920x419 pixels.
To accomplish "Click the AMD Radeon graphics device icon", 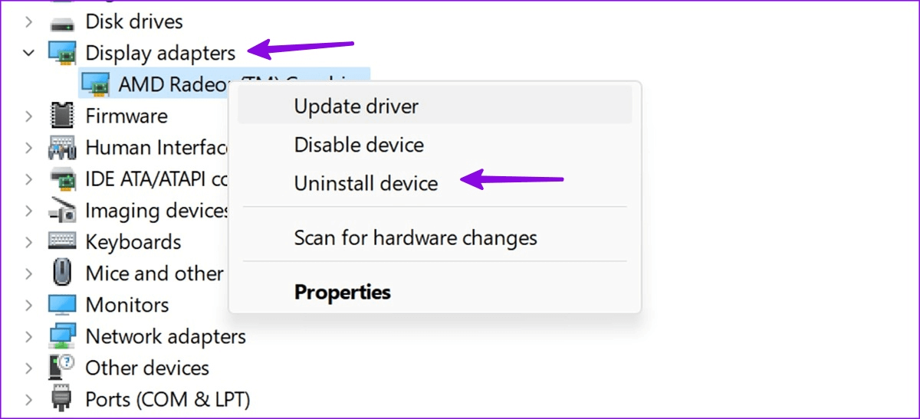I will 95,84.
